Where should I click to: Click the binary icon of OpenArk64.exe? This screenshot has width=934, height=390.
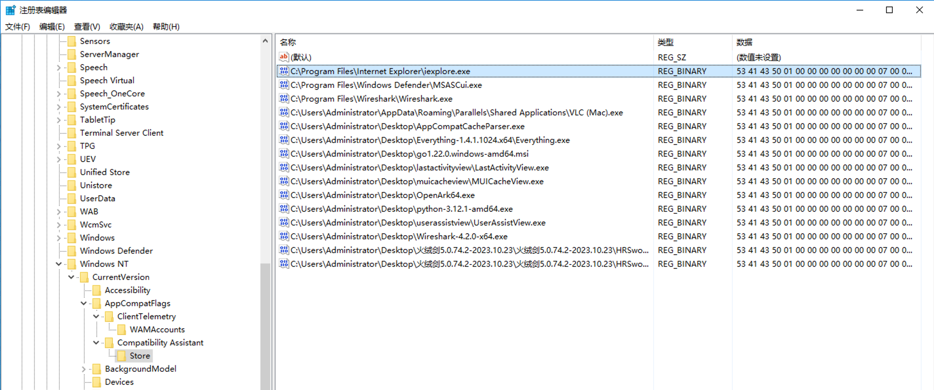coord(284,195)
